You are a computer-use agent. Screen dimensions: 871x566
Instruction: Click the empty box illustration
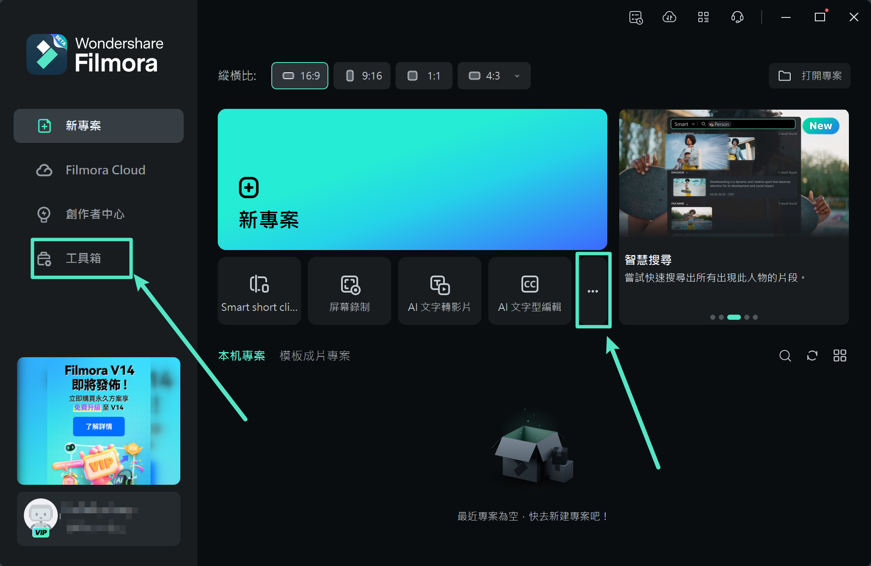click(532, 453)
